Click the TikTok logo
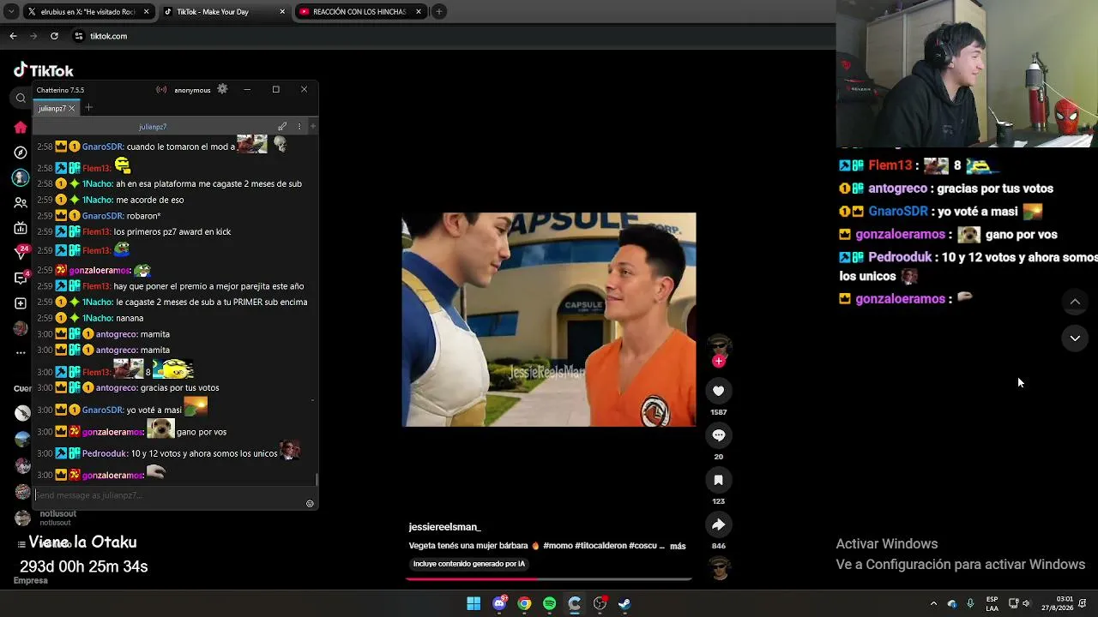The image size is (1098, 617). click(44, 70)
